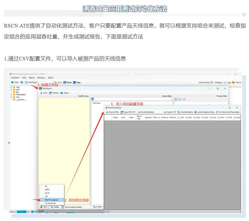Select MaxThroughput from the Add menu
The width and height of the screenshot is (249, 221).
51,200
